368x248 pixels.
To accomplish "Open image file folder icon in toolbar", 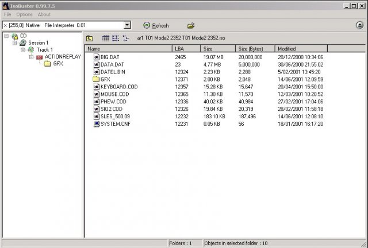I will point(191,25).
